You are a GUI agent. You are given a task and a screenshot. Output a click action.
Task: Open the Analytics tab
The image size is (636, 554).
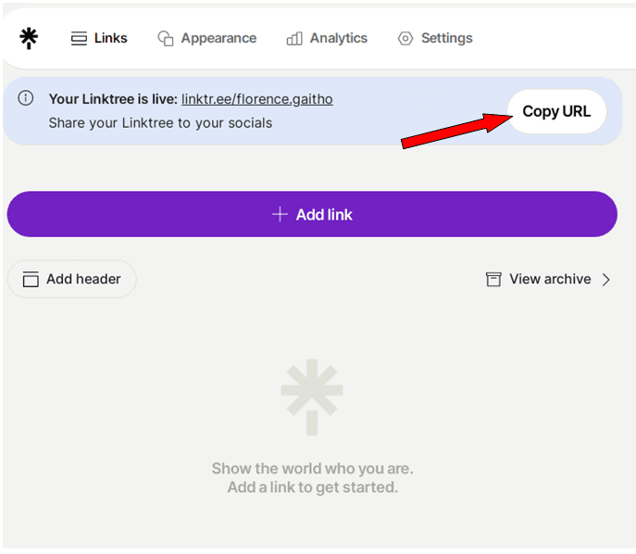(x=327, y=38)
